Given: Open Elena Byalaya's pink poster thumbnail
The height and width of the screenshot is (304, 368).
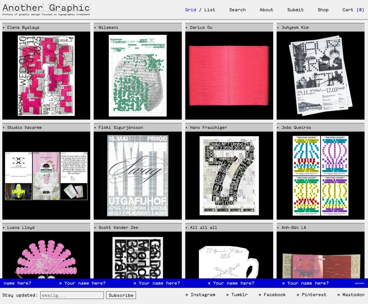Looking at the screenshot, I should (x=46, y=76).
